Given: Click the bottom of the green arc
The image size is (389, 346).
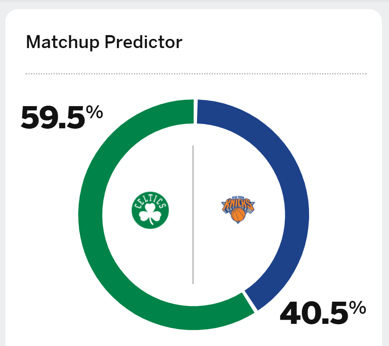Looking at the screenshot, I should pos(194,318).
